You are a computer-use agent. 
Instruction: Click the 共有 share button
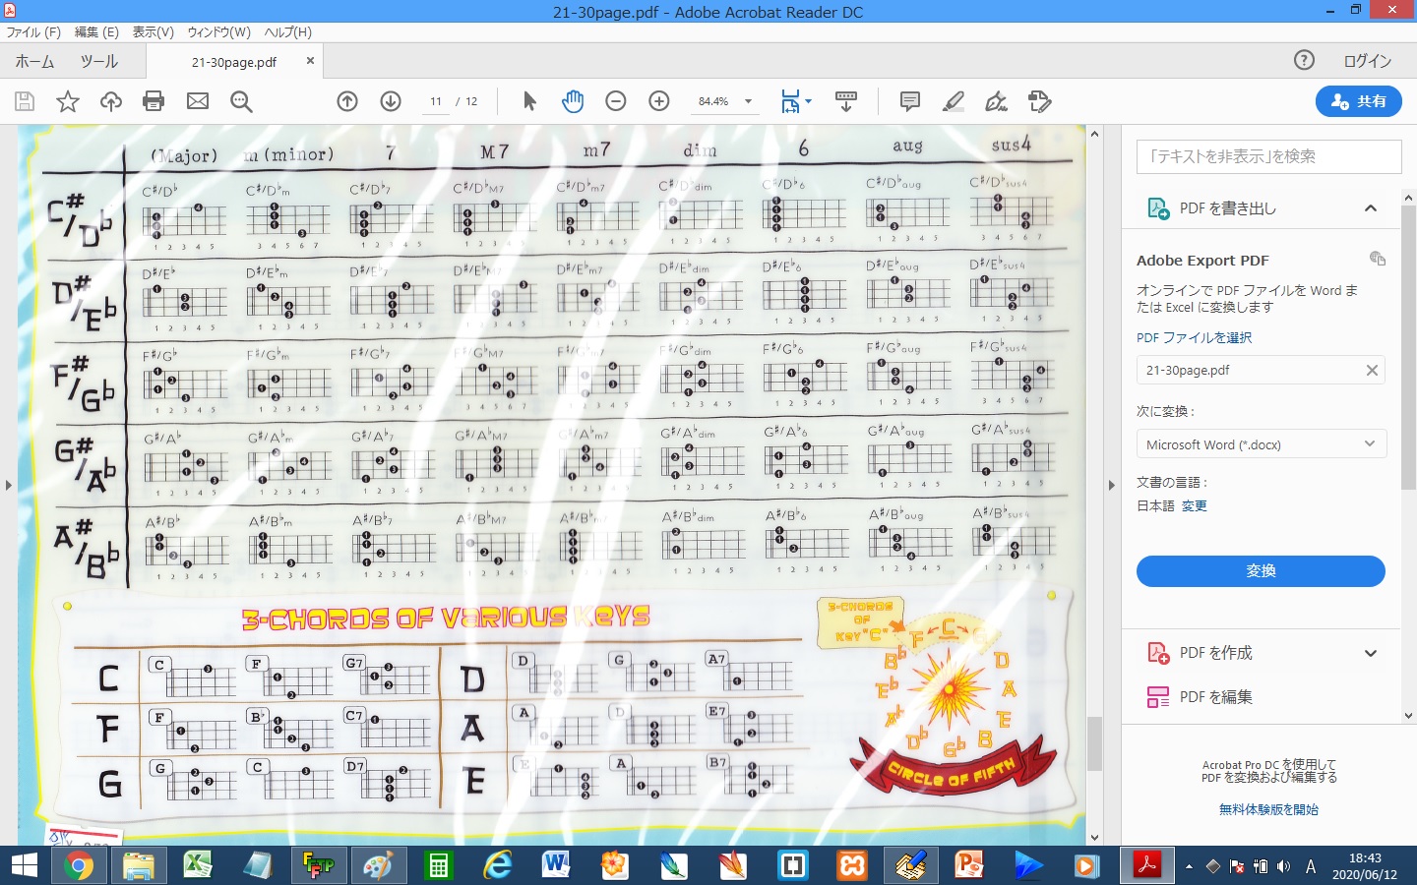pos(1358,101)
